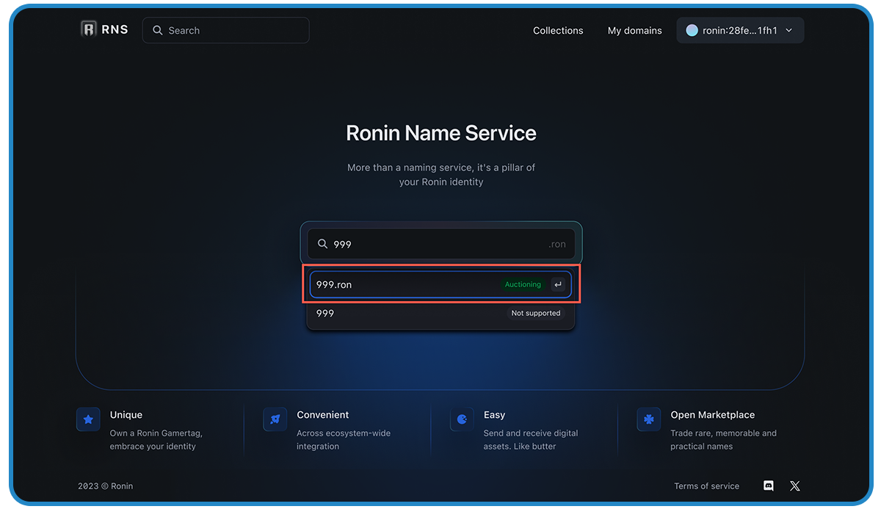This screenshot has height=509, width=881.
Task: Click the RNS text in header
Action: point(115,29)
